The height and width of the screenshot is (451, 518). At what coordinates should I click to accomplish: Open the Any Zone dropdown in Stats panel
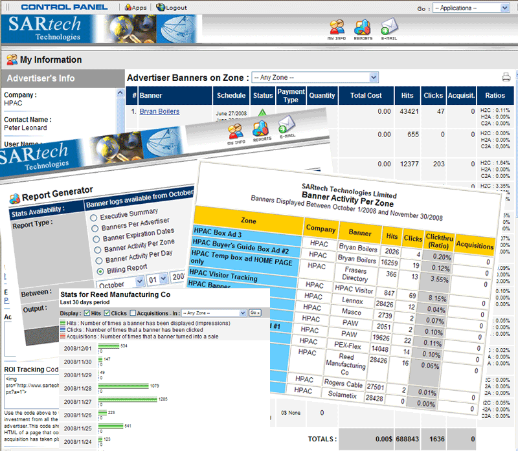pos(214,313)
